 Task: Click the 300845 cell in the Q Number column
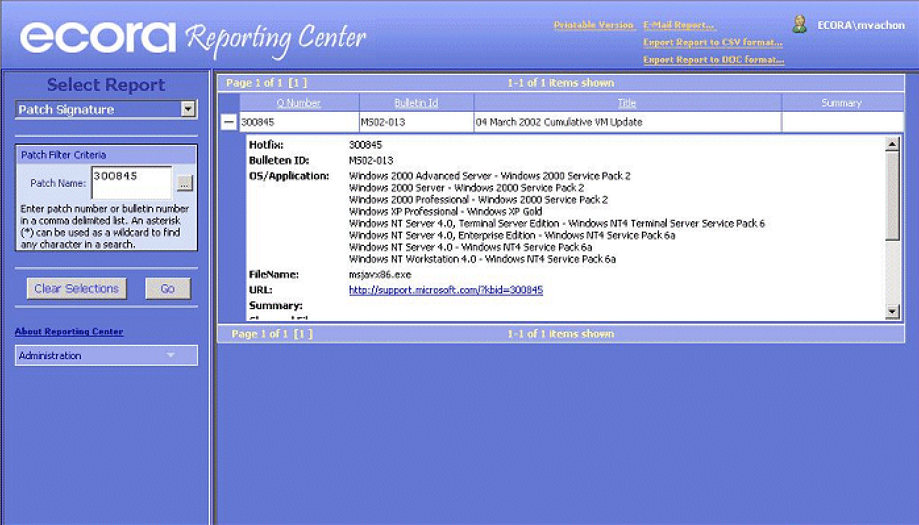(300, 122)
